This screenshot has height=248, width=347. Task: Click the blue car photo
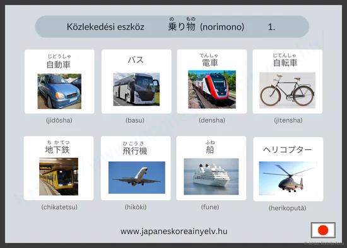pos(59,91)
